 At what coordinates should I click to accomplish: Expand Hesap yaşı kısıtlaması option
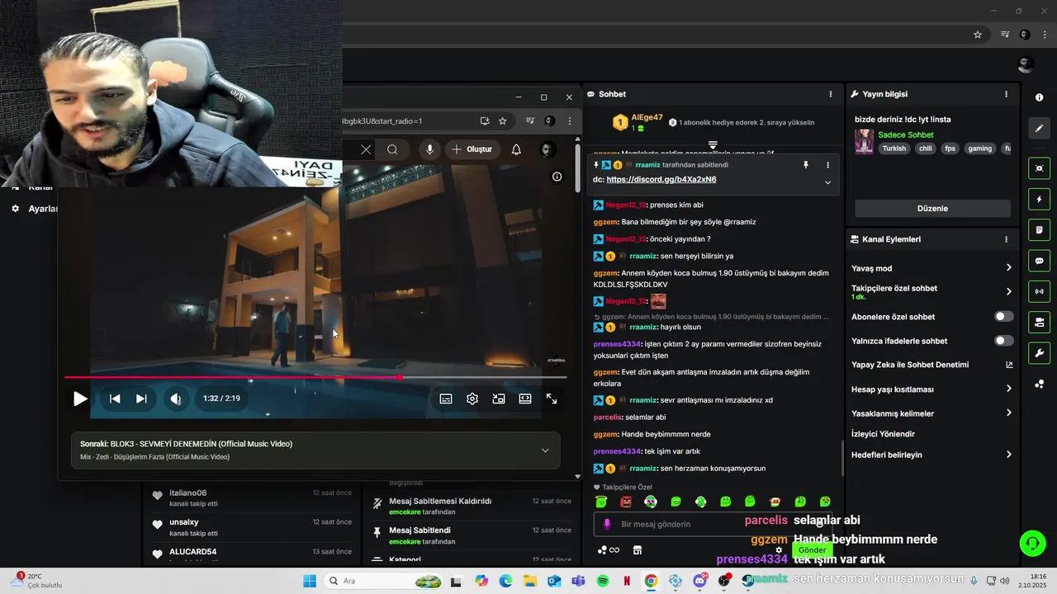click(932, 389)
